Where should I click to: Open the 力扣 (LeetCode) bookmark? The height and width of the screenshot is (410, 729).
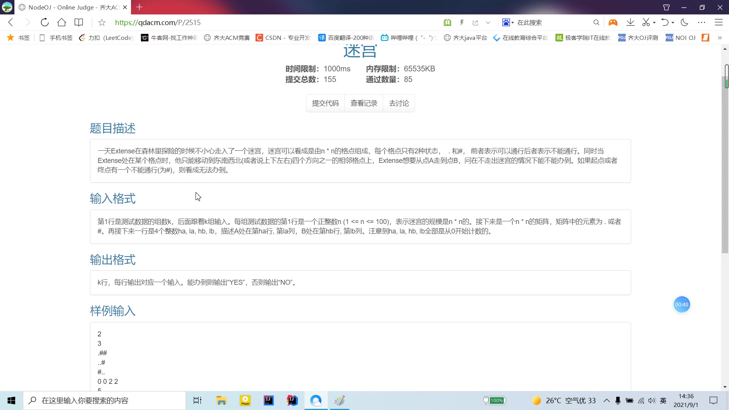coord(106,38)
